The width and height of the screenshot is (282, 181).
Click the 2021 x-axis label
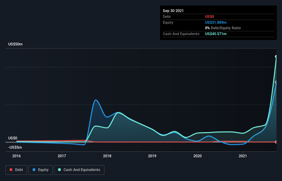click(x=243, y=156)
